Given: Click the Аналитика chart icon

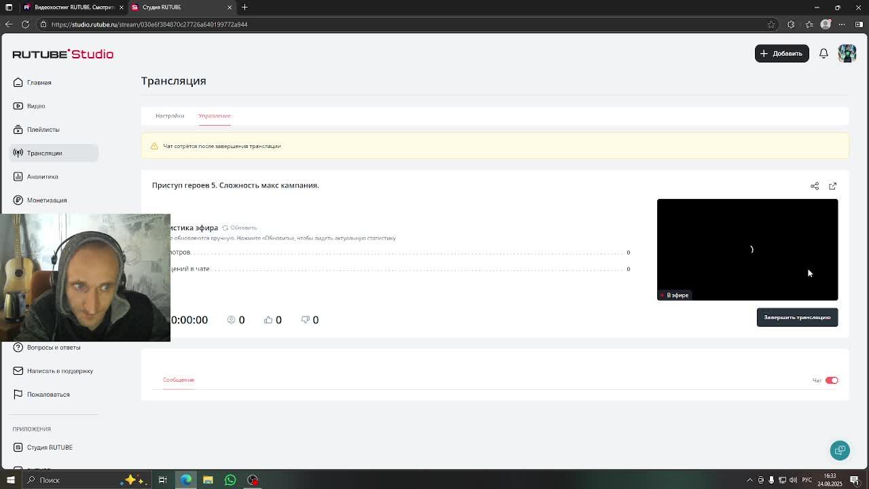Looking at the screenshot, I should point(18,177).
